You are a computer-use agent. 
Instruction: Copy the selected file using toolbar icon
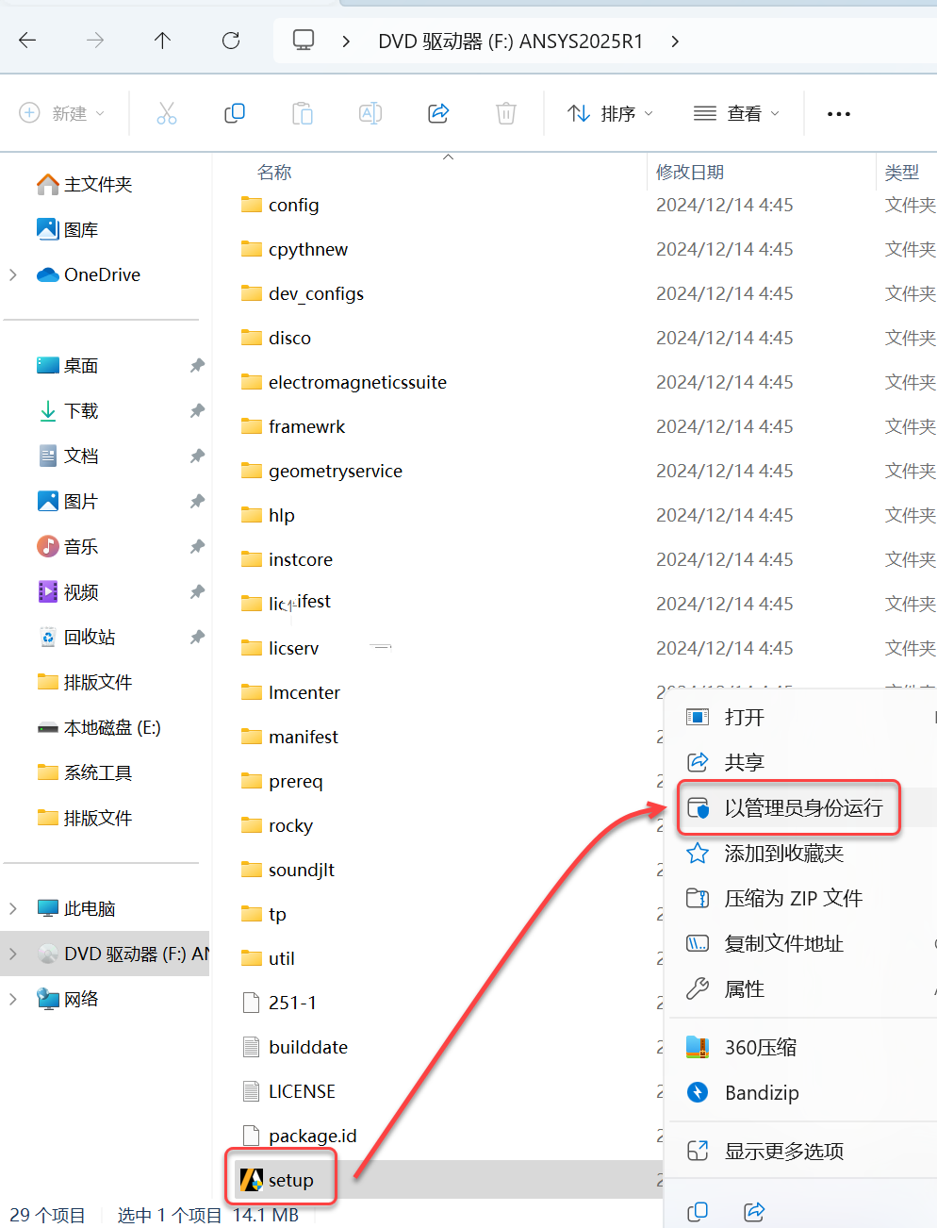[x=235, y=113]
